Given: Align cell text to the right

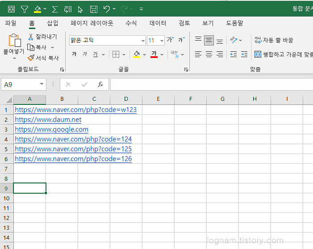Looking at the screenshot, I should pyautogui.click(x=220, y=54).
